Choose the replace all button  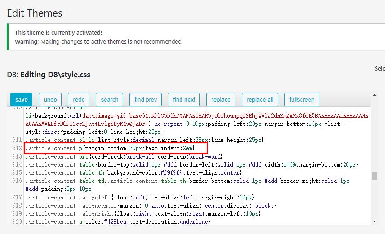click(260, 100)
